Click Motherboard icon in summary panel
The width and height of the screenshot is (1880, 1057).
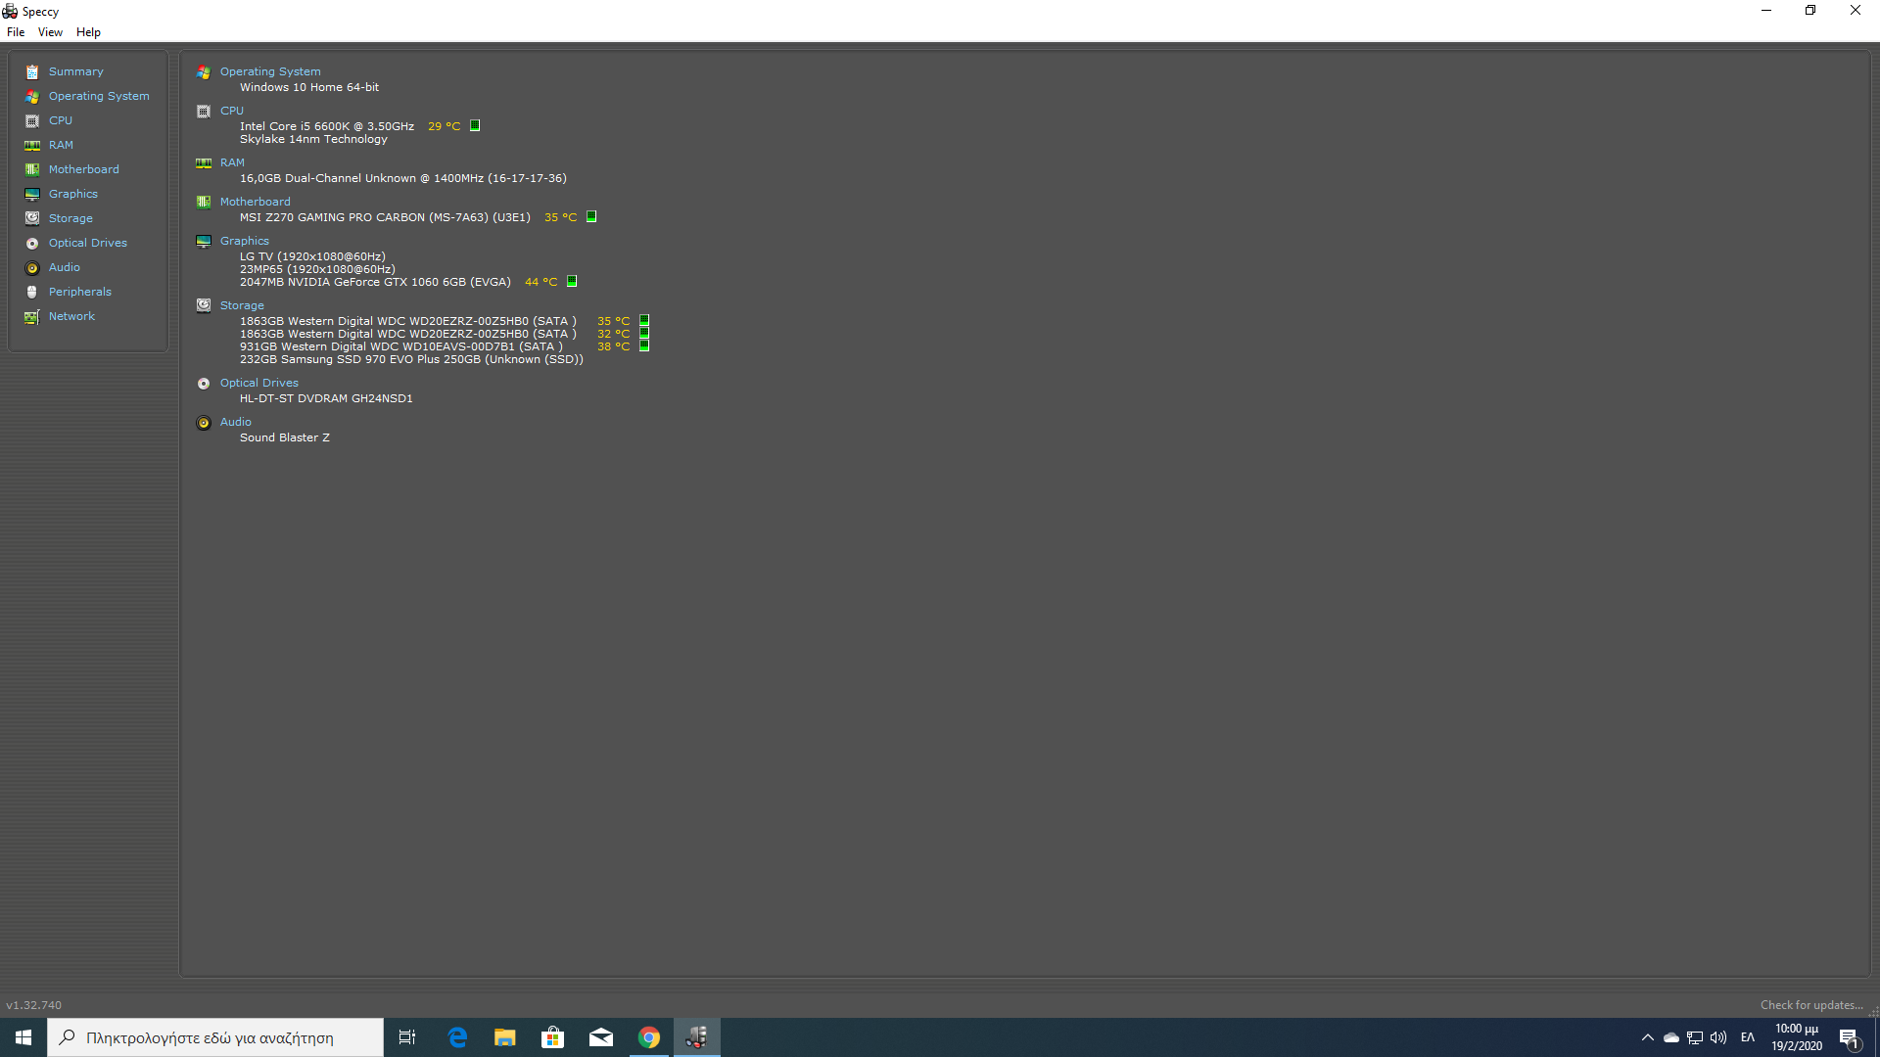click(x=204, y=203)
